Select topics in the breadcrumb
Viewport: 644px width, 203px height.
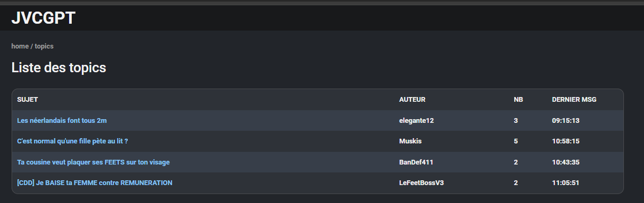coord(44,46)
